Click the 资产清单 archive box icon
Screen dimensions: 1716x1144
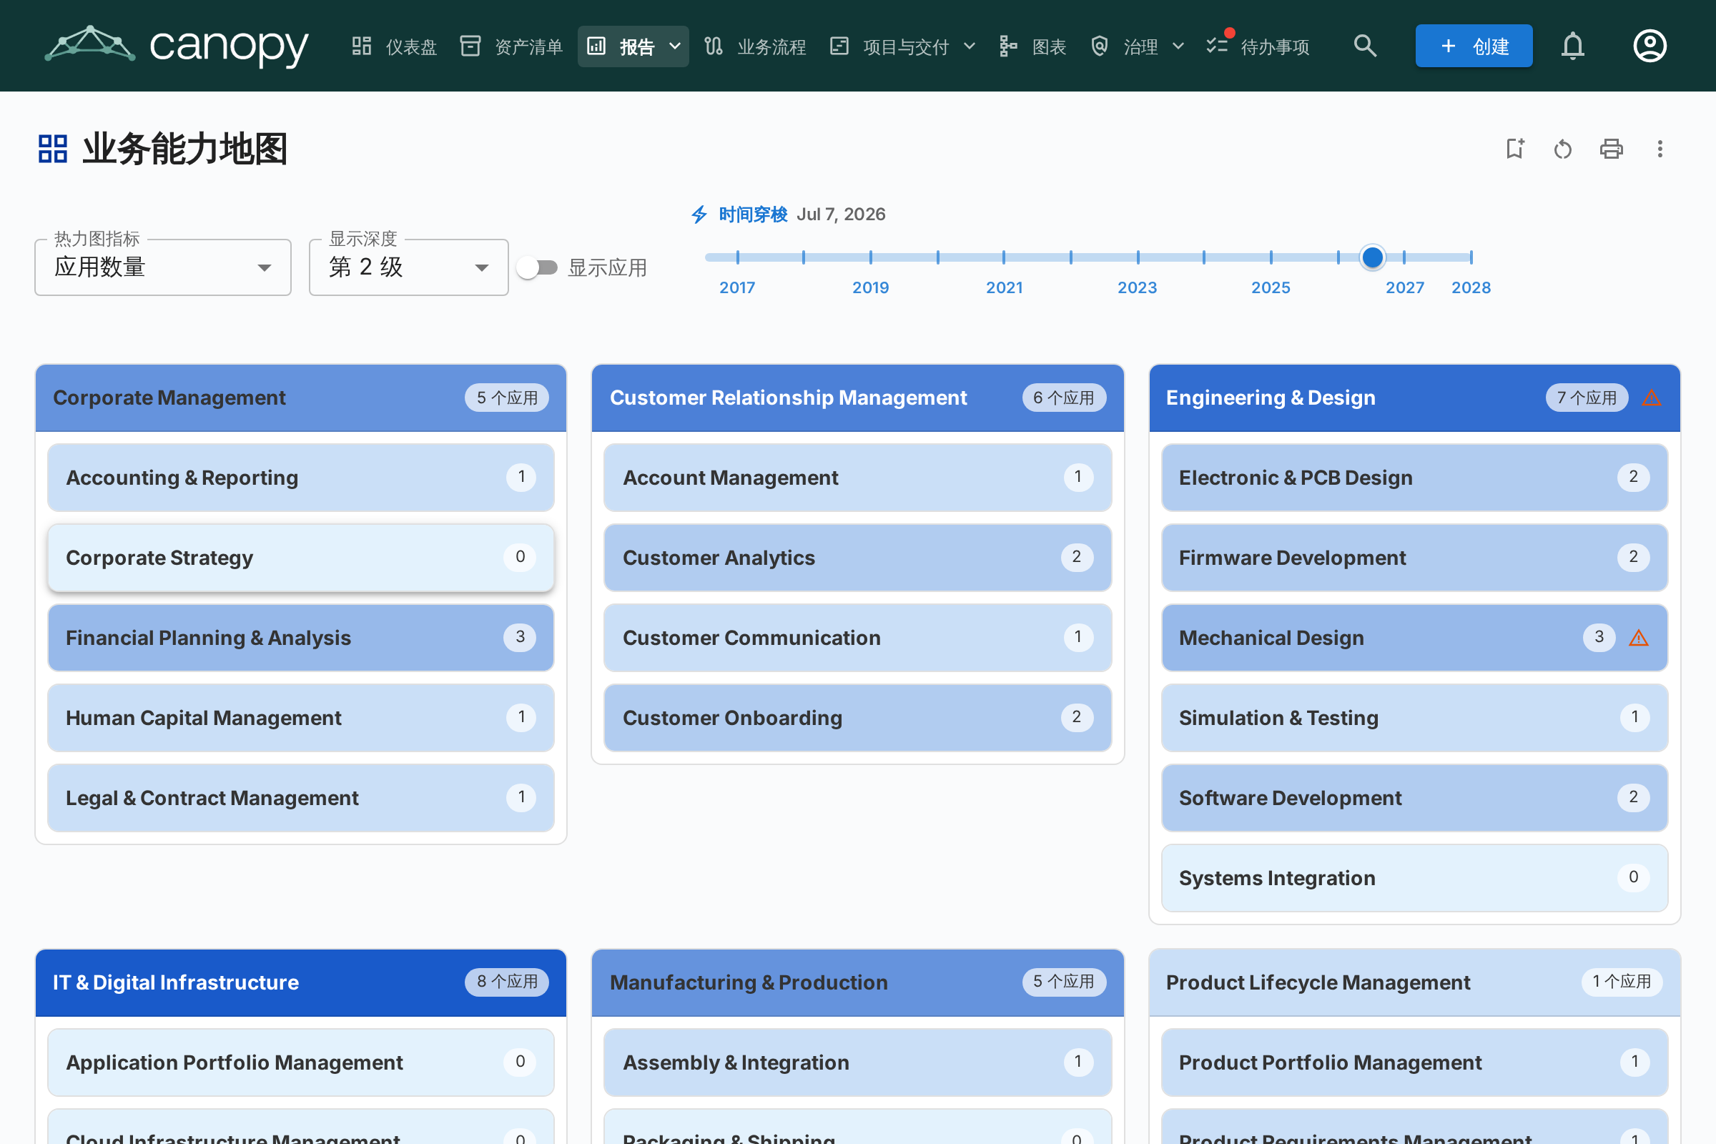click(470, 46)
